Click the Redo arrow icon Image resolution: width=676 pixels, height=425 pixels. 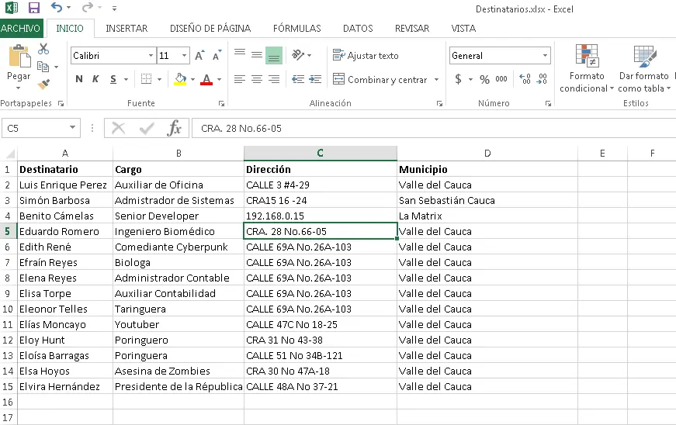coord(88,7)
